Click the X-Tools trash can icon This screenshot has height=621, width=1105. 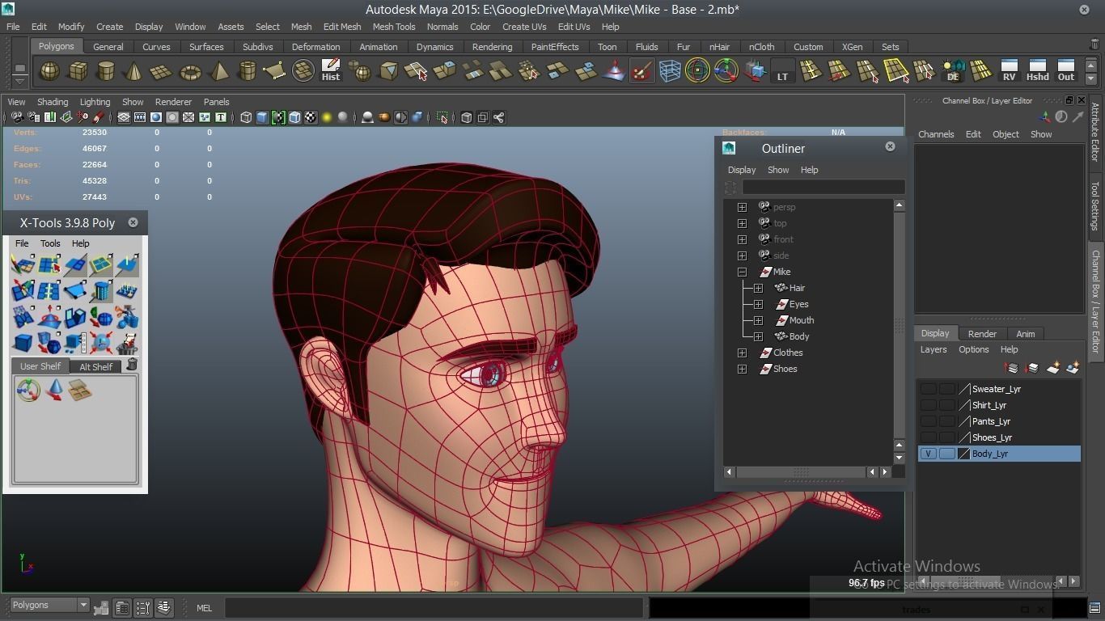(x=131, y=365)
